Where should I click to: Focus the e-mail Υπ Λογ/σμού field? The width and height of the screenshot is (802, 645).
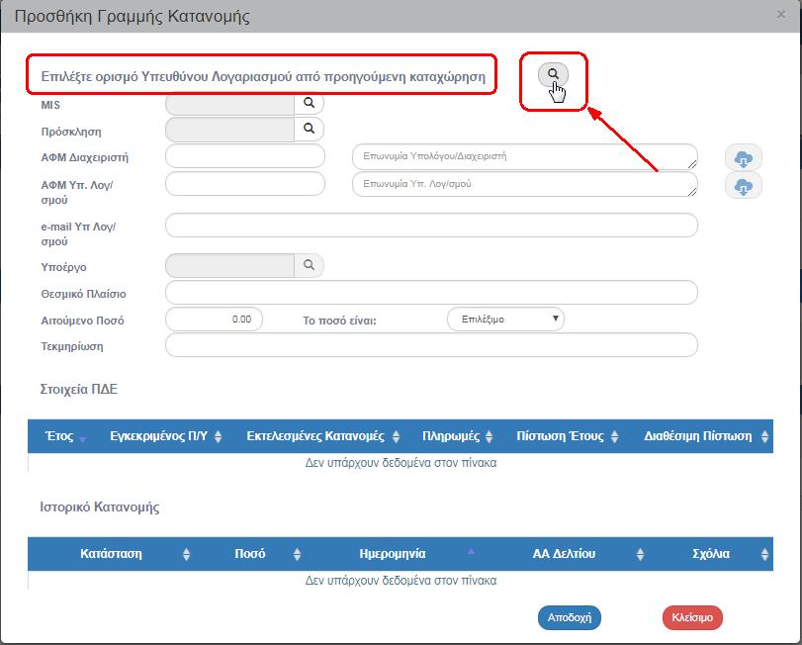pos(431,226)
